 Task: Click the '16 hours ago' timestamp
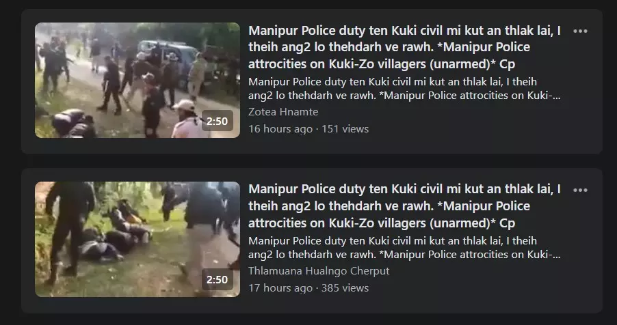280,129
